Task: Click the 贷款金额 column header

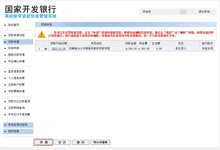Action: coord(130,44)
